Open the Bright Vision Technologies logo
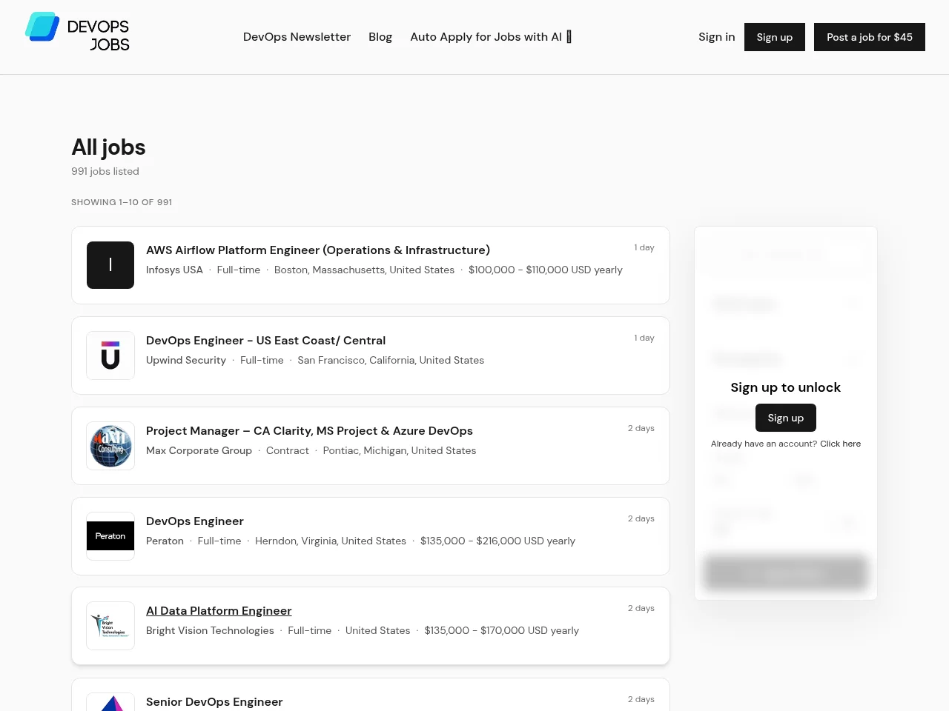 point(110,626)
